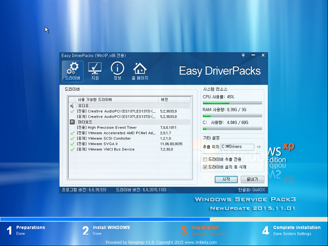Screen dimensions: 328x246
Task: Click the 사용 가능한 드라이버 column header
Action: pyautogui.click(x=116, y=99)
